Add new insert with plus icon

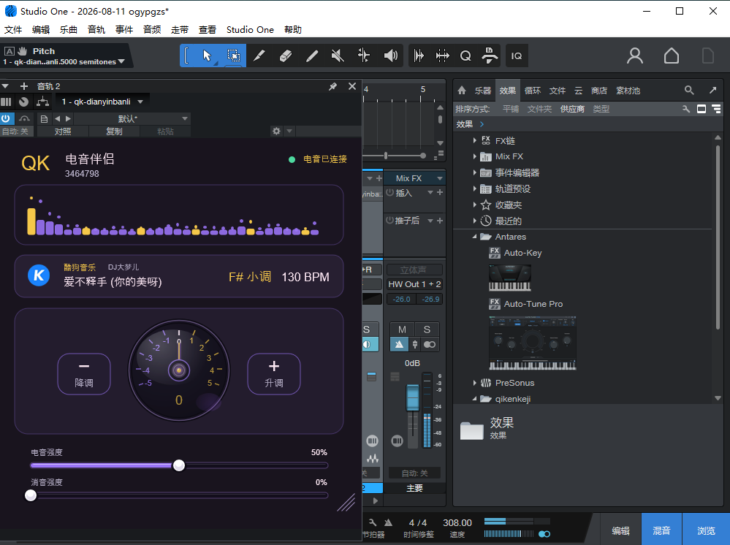pyautogui.click(x=439, y=192)
